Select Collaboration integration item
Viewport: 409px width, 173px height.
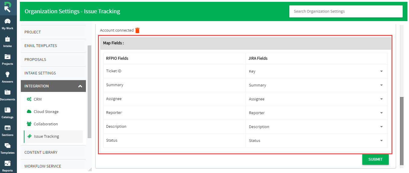[x=53, y=124]
